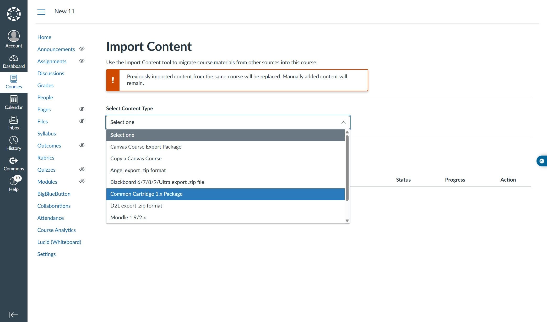547x322 pixels.
Task: Click hidden eye icon beside Modules
Action: (82, 182)
